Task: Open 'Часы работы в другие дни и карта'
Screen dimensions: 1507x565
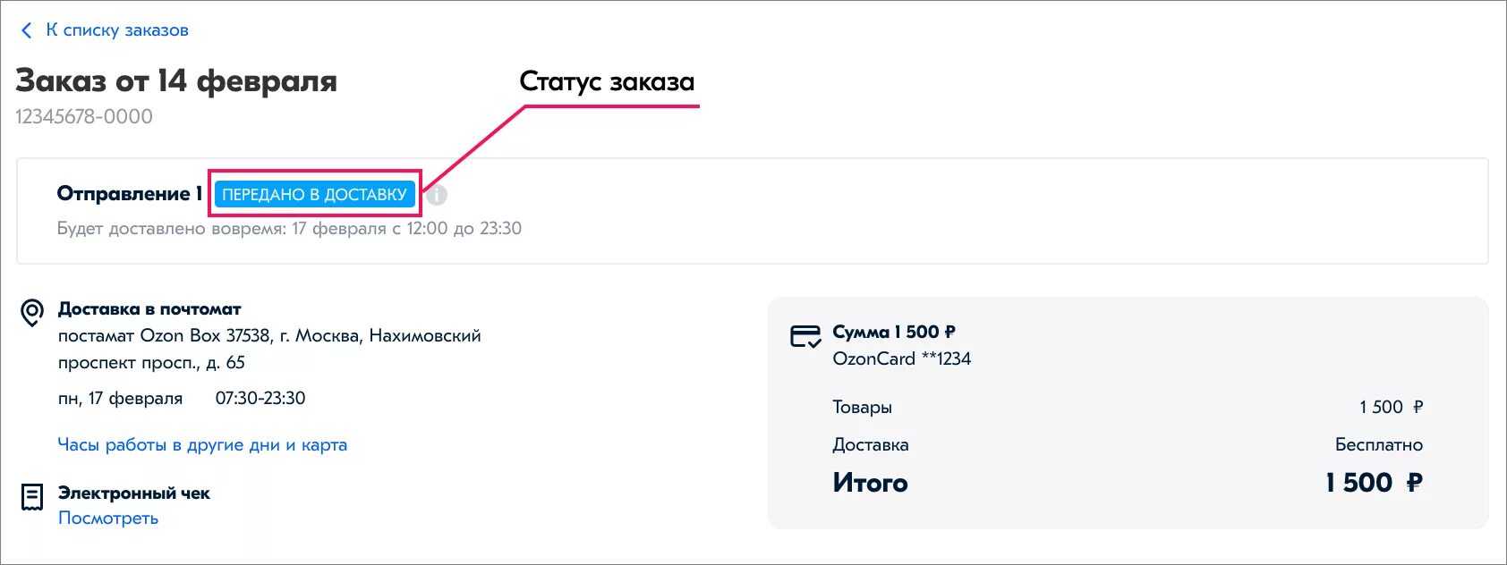Action: pos(202,444)
